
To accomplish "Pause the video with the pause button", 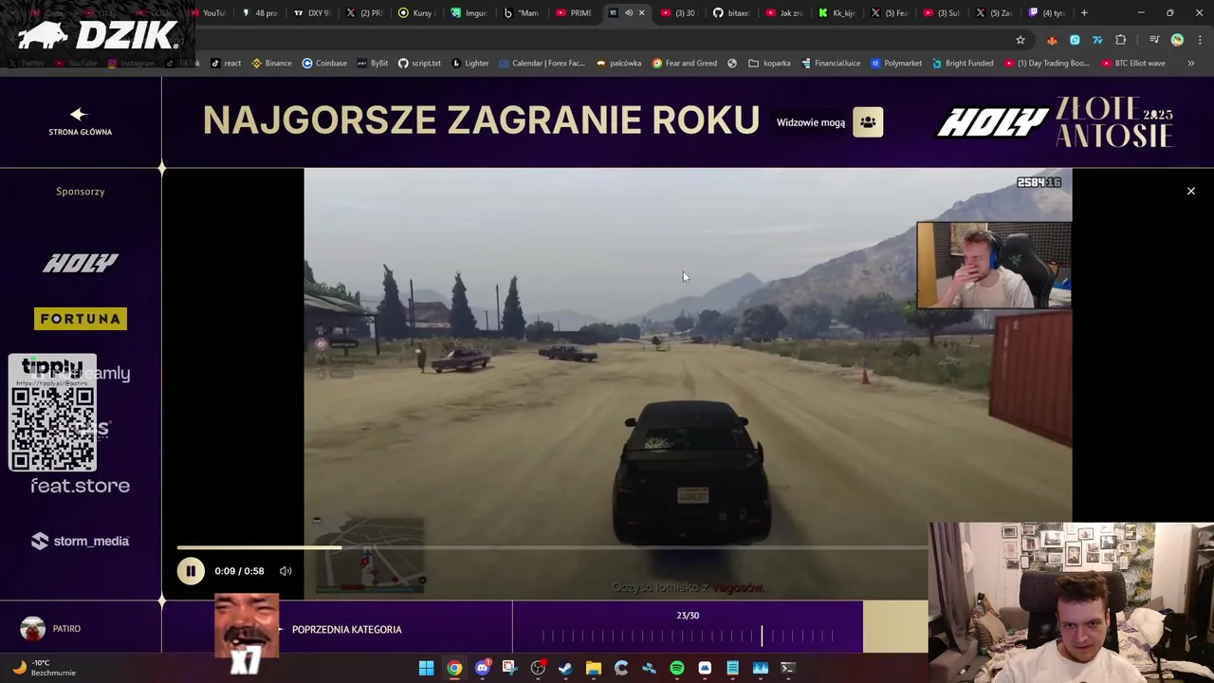I will pyautogui.click(x=191, y=571).
